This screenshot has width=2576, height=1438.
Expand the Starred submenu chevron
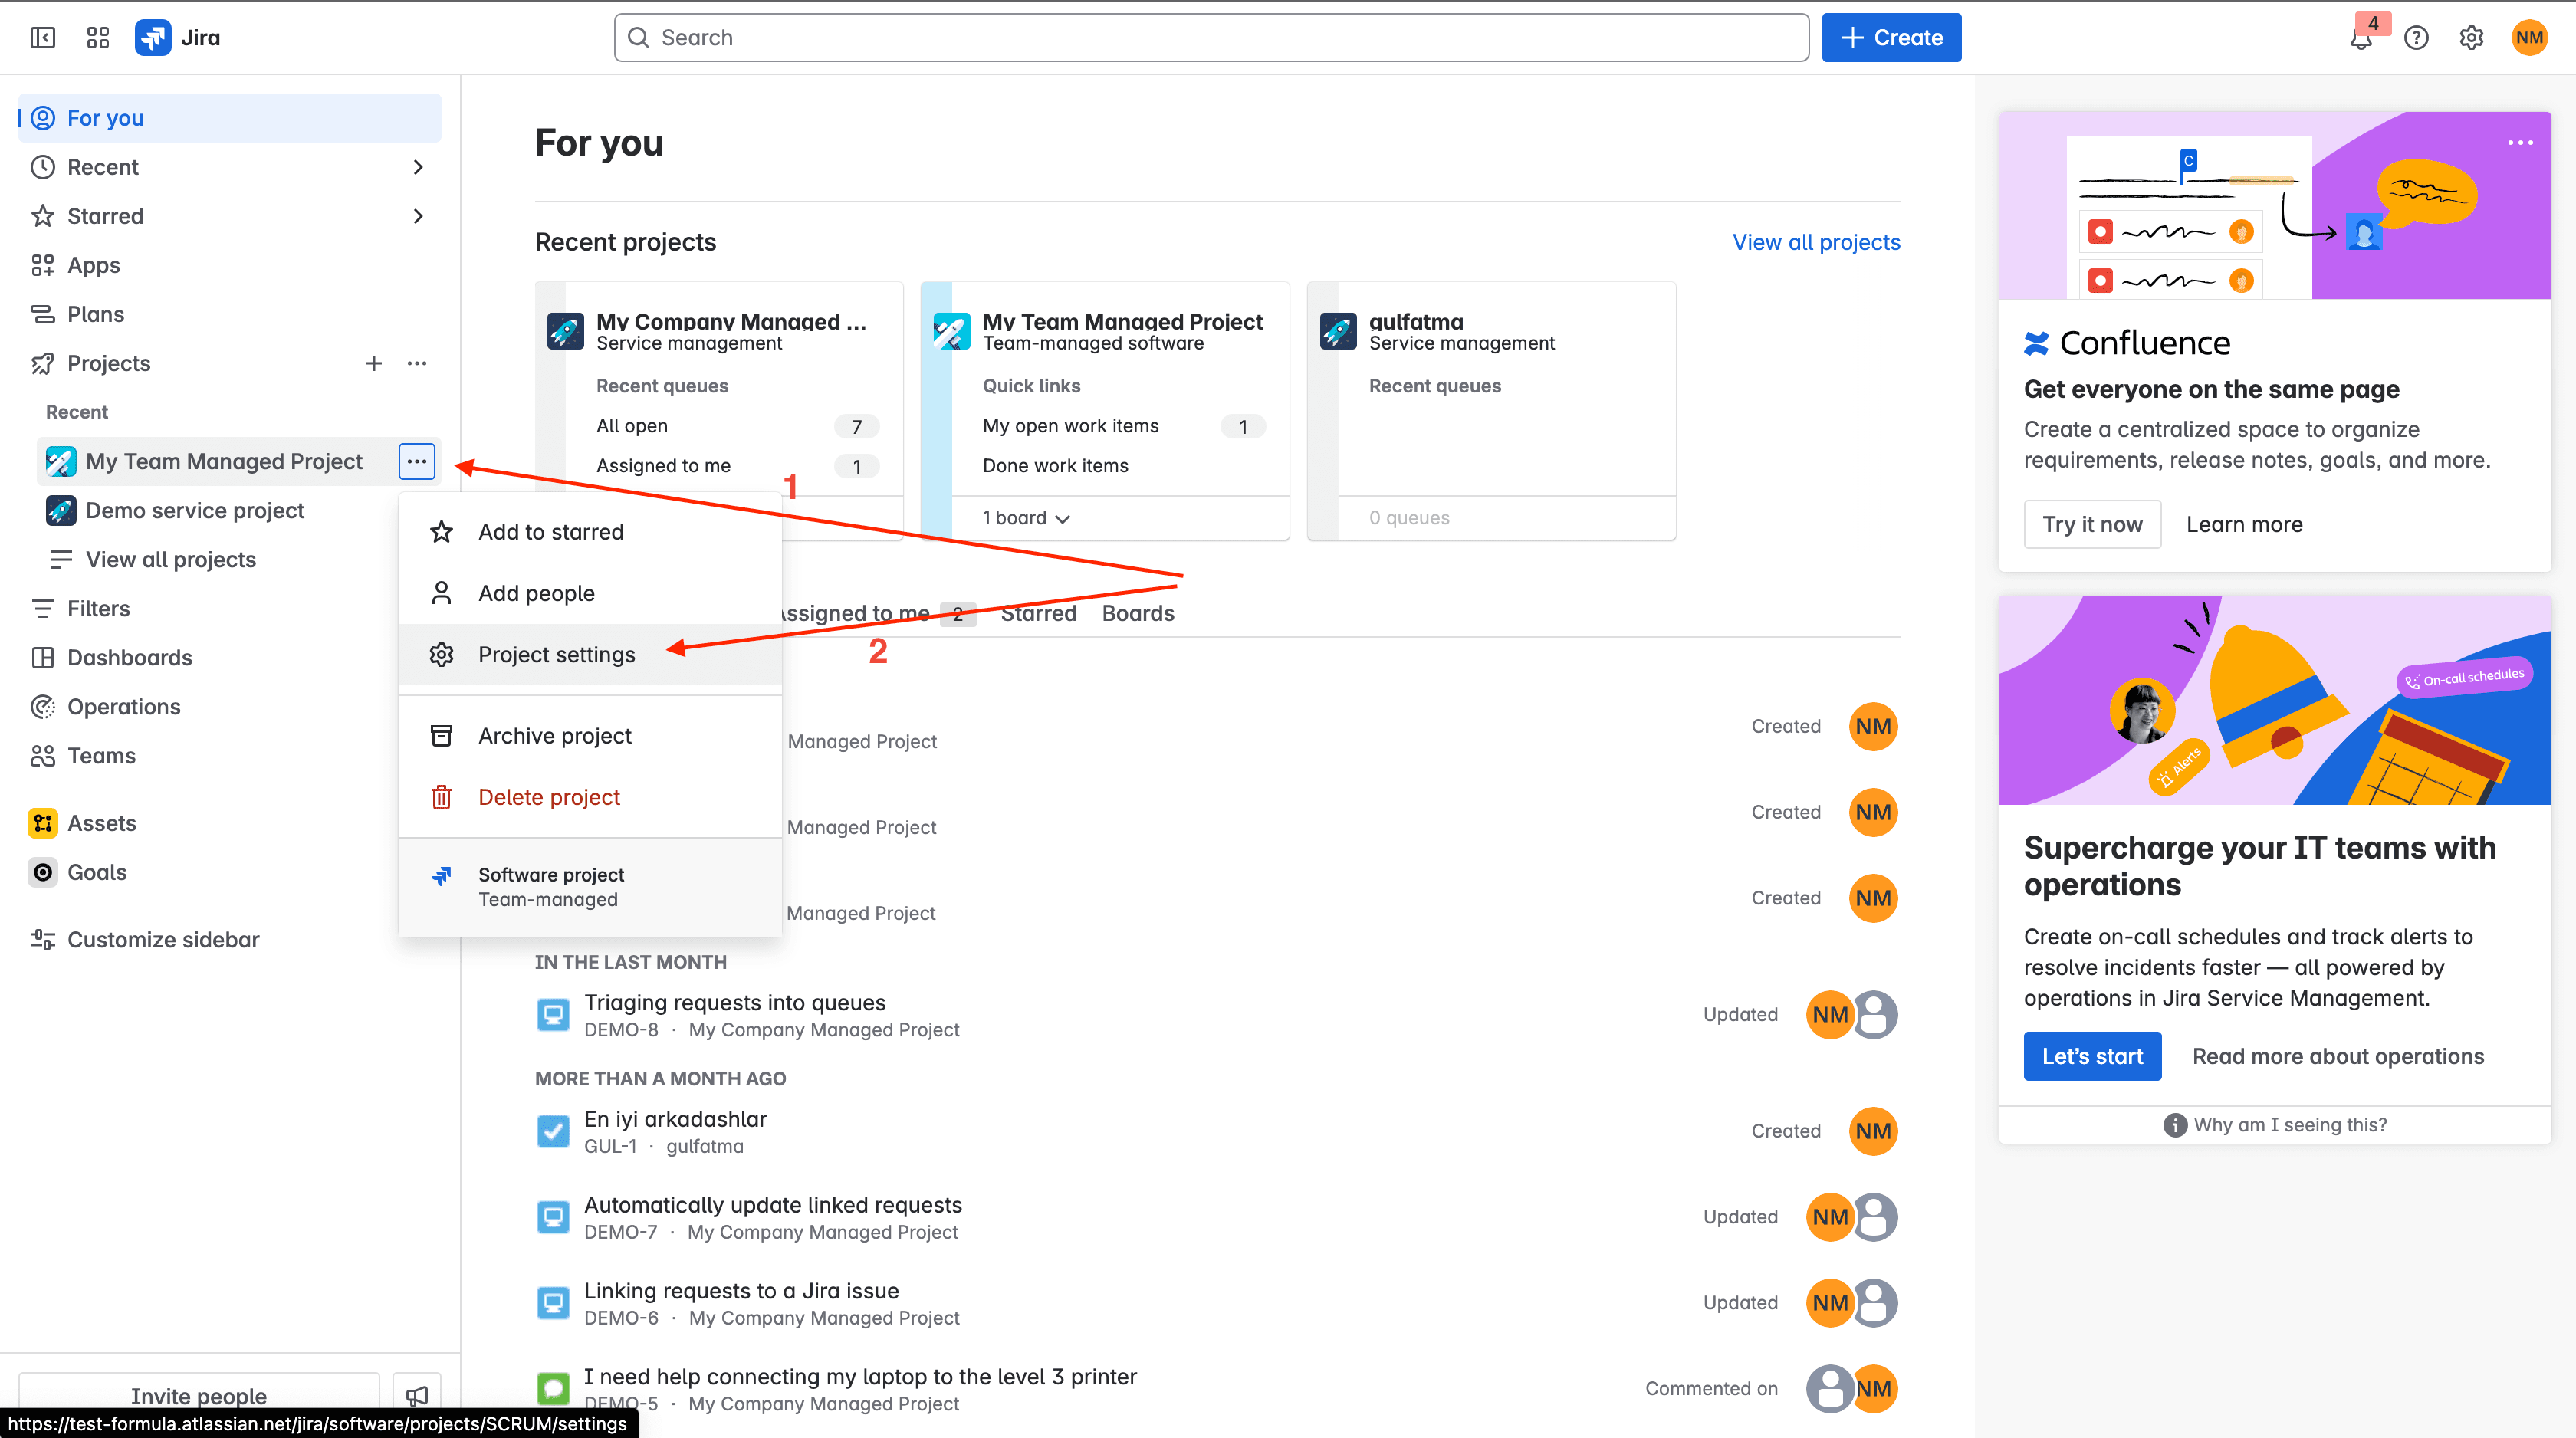pyautogui.click(x=418, y=216)
